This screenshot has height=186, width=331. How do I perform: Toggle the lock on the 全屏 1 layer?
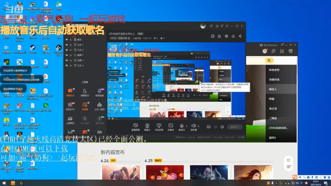tap(71, 60)
